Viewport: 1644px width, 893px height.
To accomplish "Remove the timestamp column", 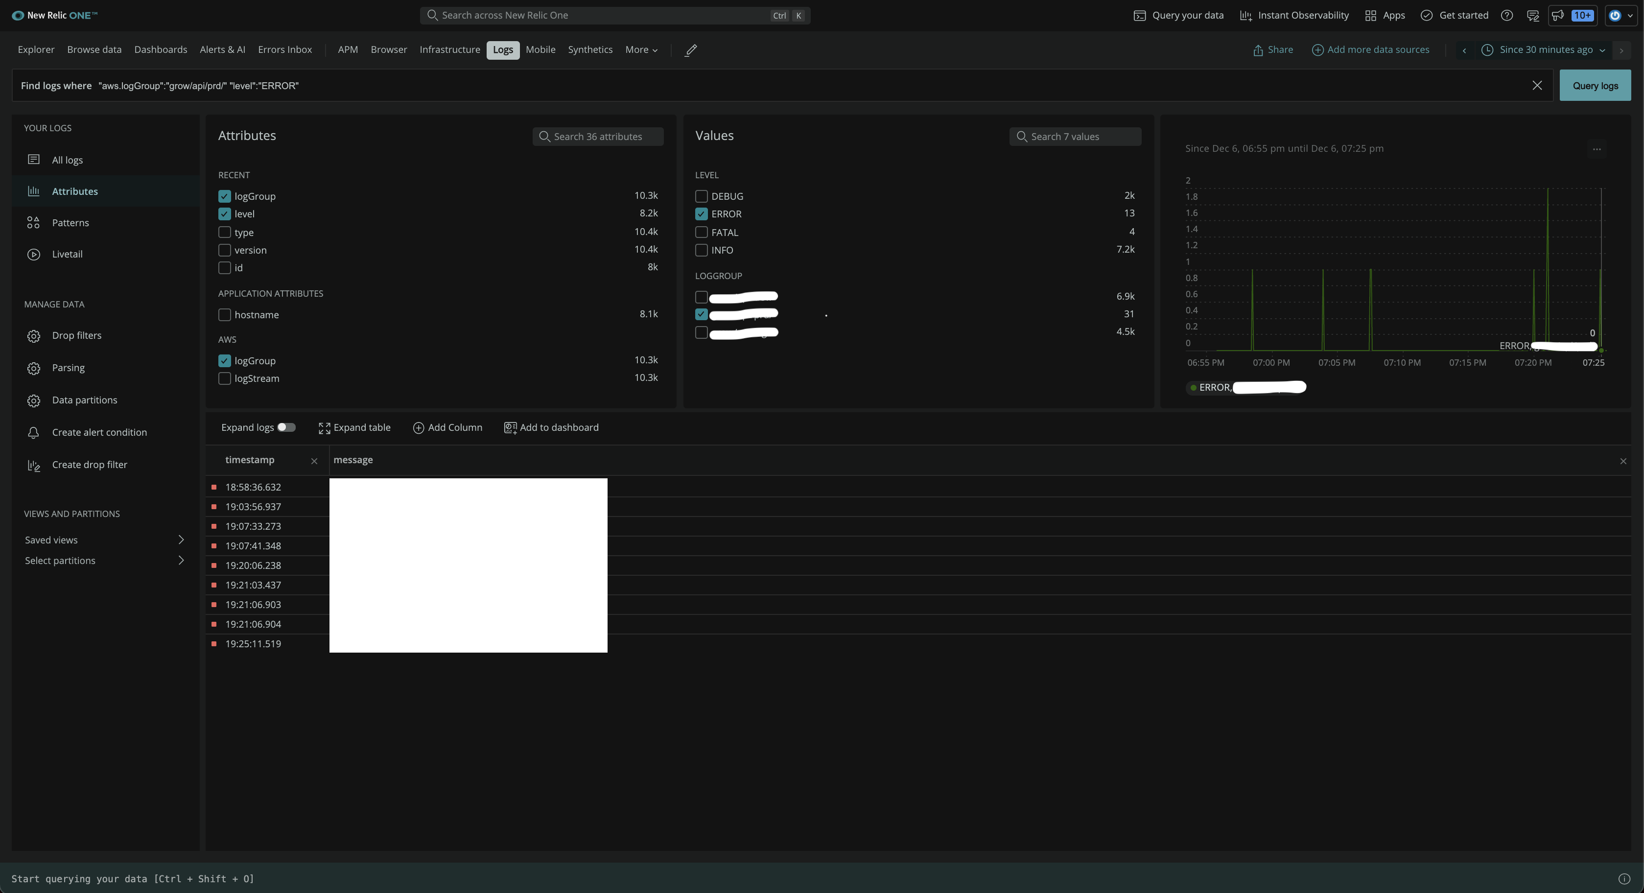I will tap(314, 461).
